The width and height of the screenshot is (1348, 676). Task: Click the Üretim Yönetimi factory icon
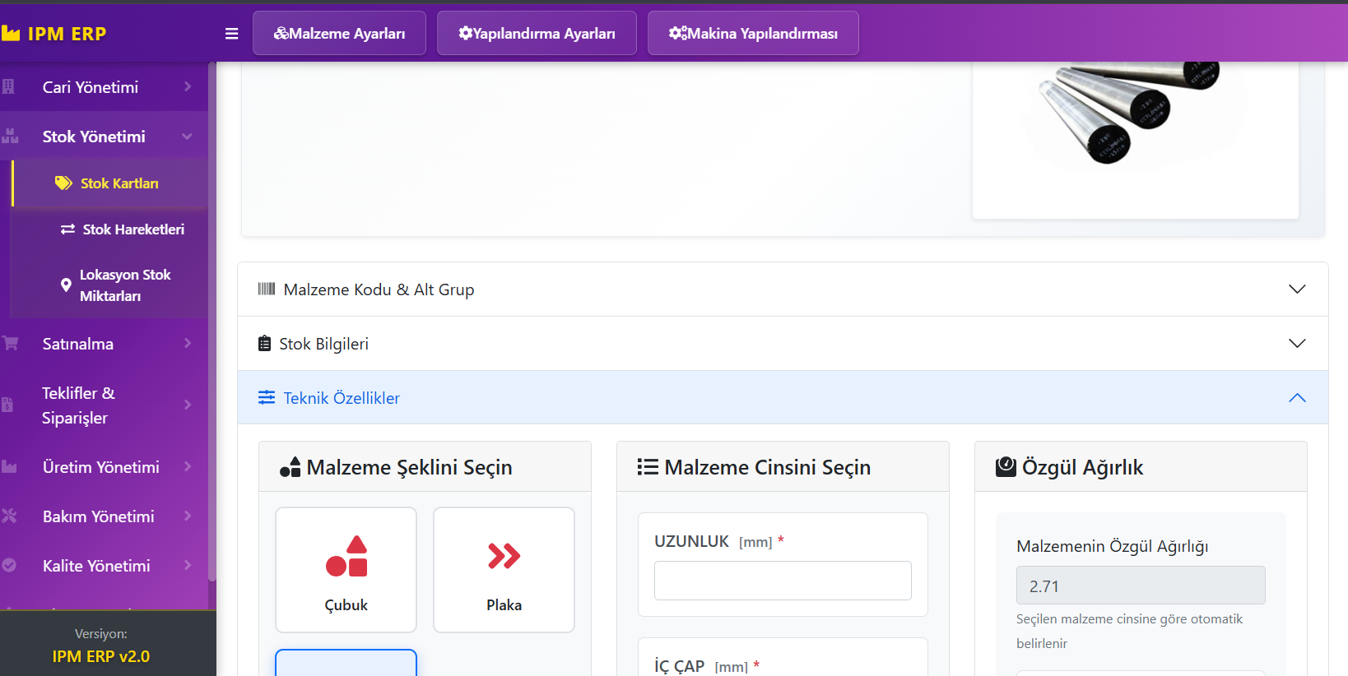9,466
